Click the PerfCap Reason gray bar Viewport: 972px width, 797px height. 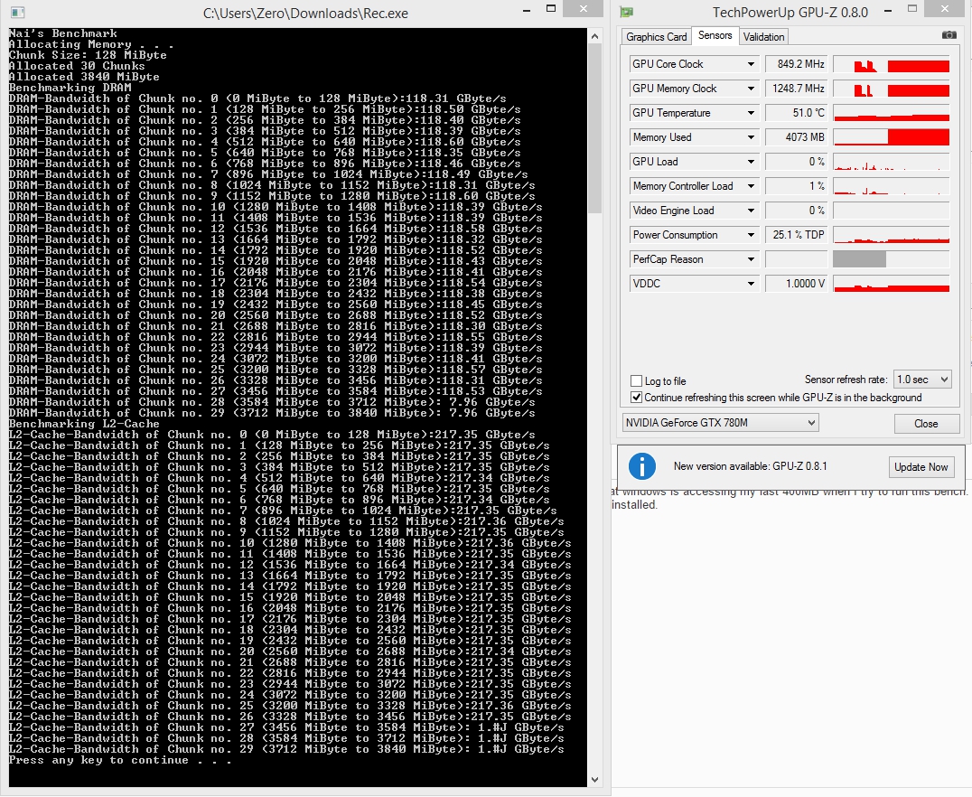coord(859,259)
